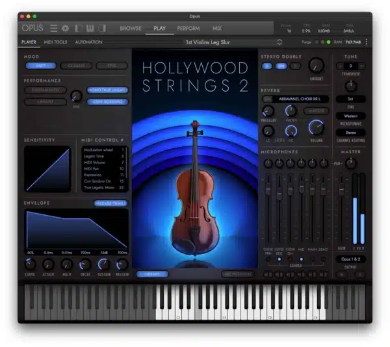Adjust the envelope Attack knob
The height and width of the screenshot is (347, 390).
pyautogui.click(x=48, y=264)
